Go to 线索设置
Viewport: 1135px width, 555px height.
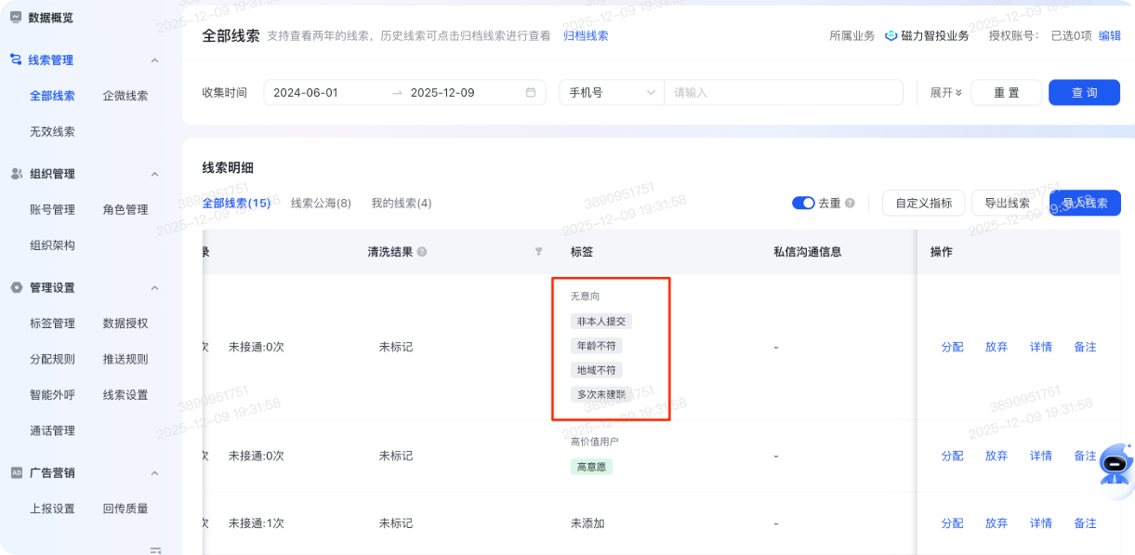(125, 395)
